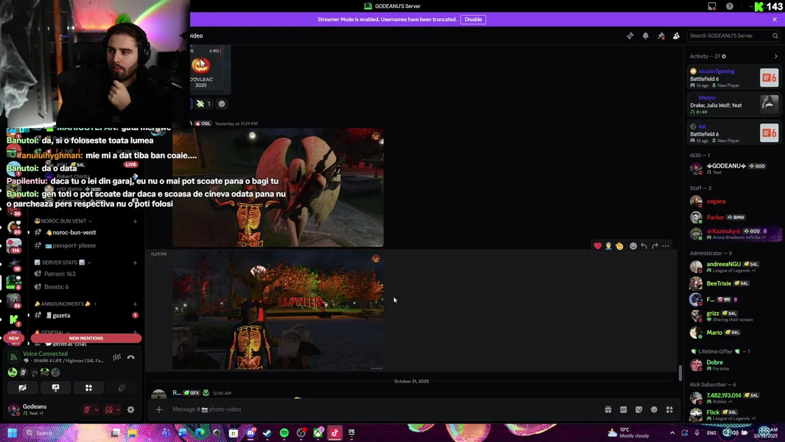The image size is (785, 442).
Task: Create channel in NOROC BUN VENIT category
Action: (135, 221)
